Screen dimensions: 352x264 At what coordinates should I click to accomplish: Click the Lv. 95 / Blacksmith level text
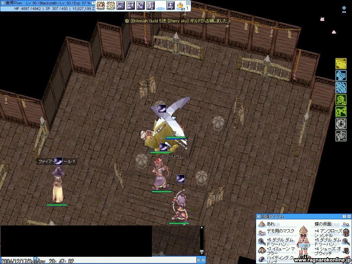pyautogui.click(x=42, y=3)
